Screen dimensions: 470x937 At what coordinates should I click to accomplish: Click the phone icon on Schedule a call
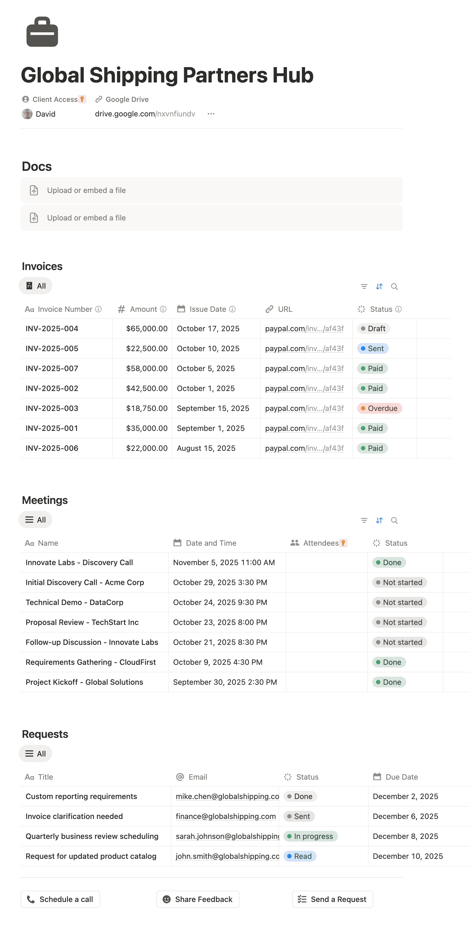coord(31,899)
